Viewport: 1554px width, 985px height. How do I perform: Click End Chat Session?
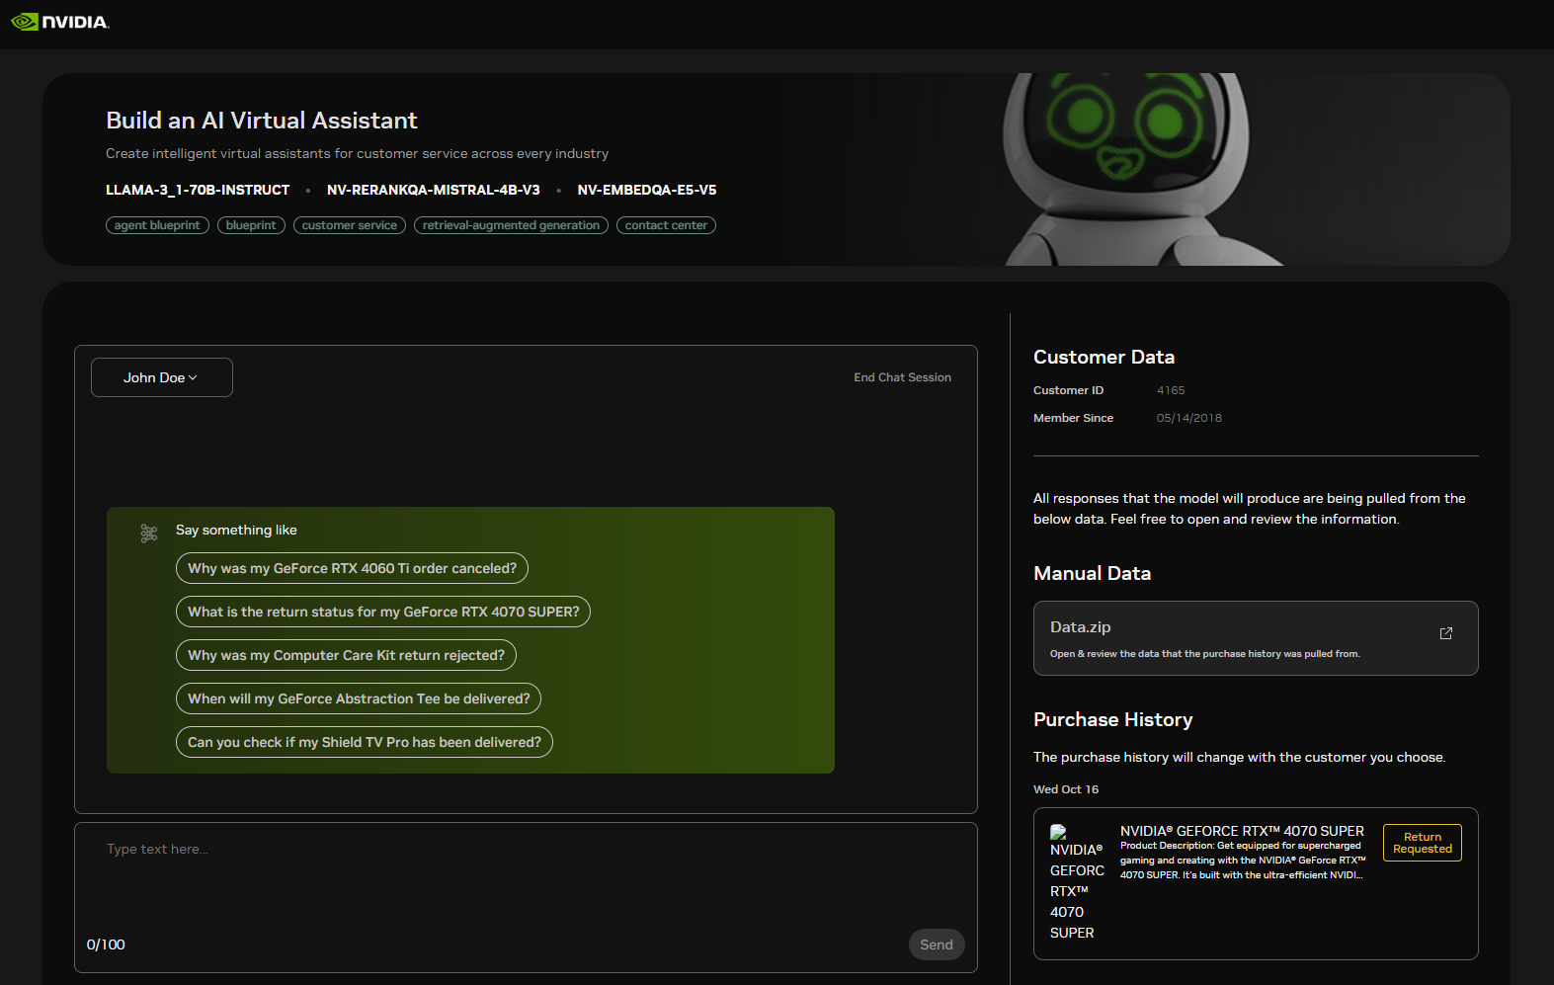902,377
